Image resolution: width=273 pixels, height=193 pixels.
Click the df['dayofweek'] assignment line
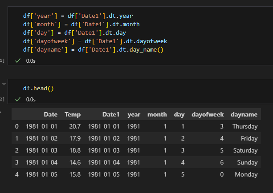tap(95, 41)
